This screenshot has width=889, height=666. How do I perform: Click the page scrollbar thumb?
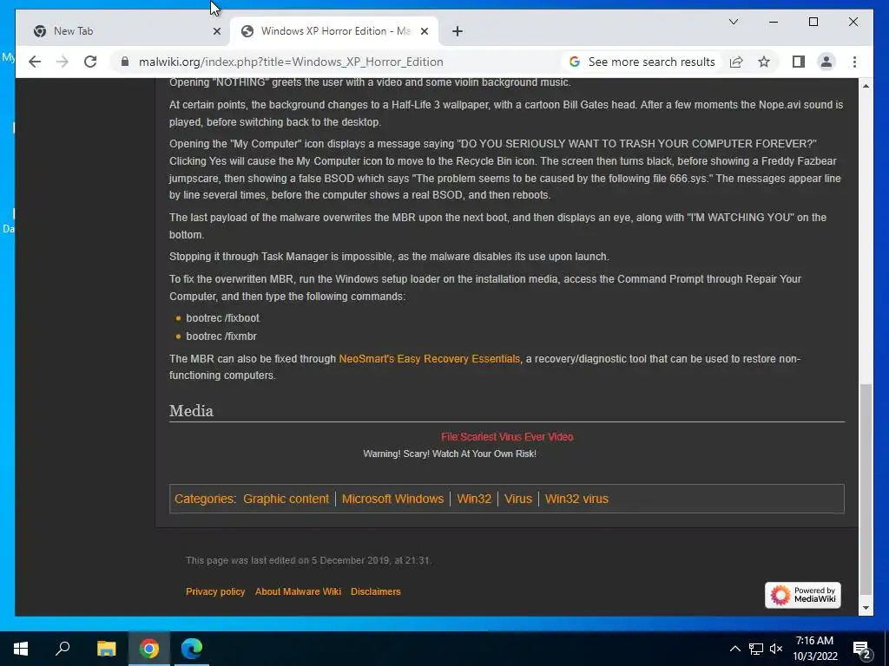click(x=866, y=487)
